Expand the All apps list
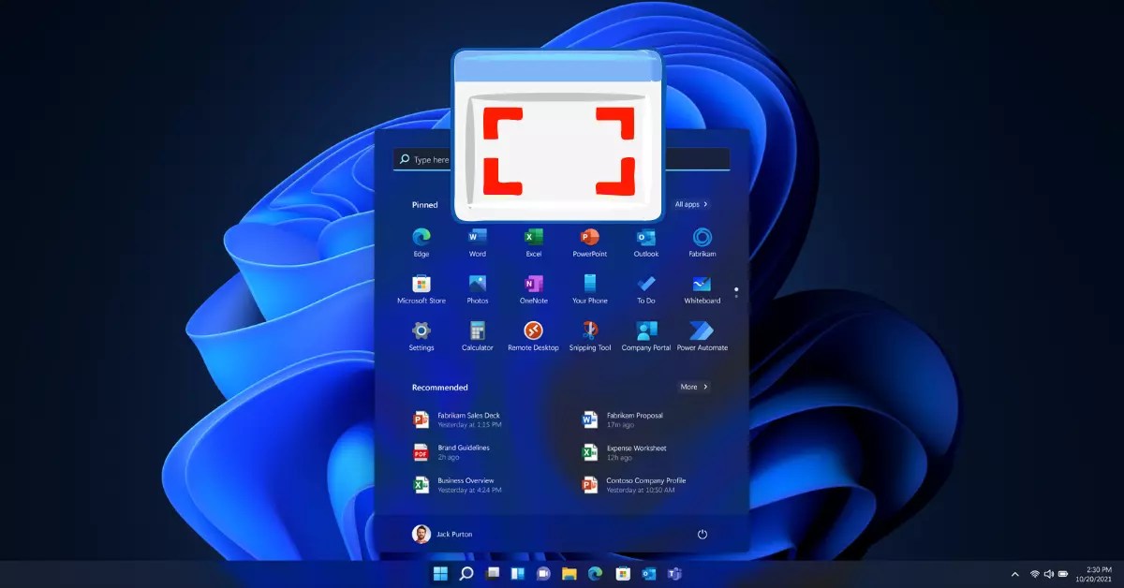The width and height of the screenshot is (1124, 588). (x=690, y=204)
